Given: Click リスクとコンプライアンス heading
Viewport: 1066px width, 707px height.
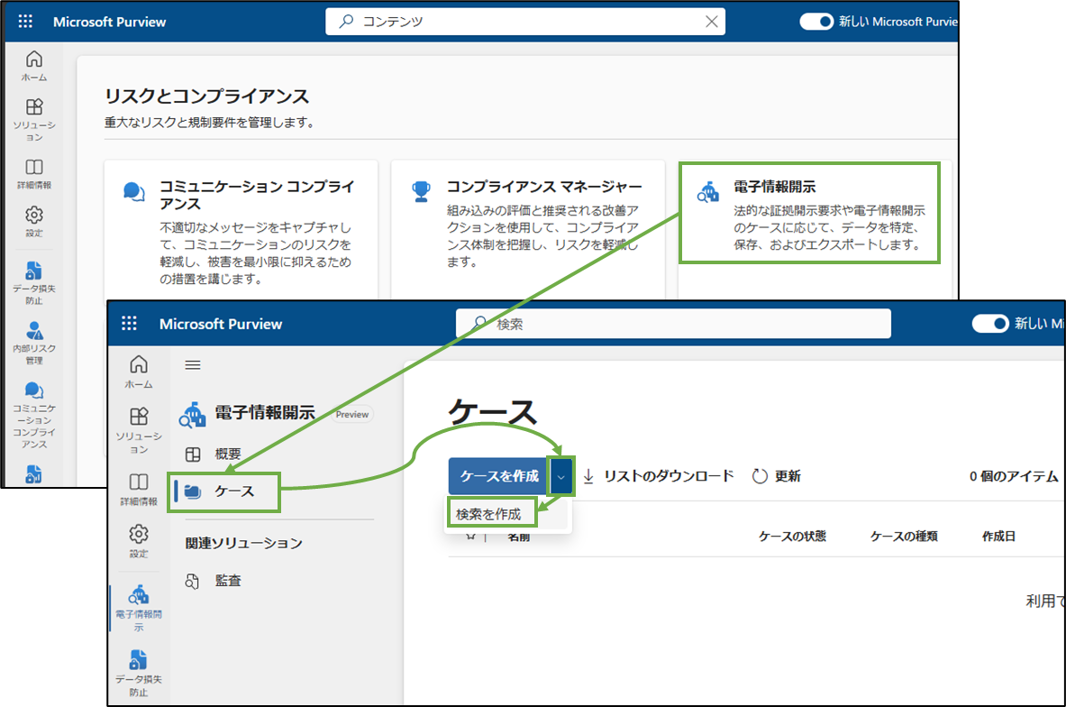Looking at the screenshot, I should [x=206, y=96].
